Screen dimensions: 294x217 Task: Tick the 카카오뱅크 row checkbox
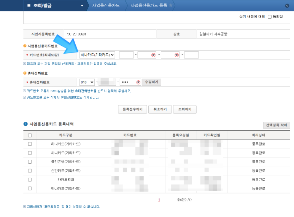tap(30, 179)
